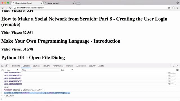The width and height of the screenshot is (180, 101).
Task: Select the console value 1516.3636474609375
Action: pyautogui.click(x=13, y=75)
